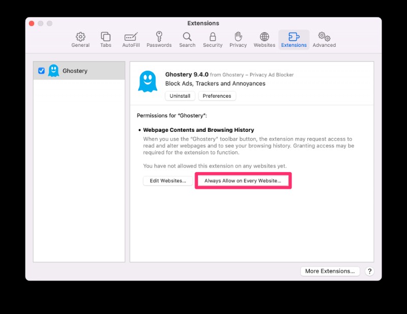
Task: Disable the Ghostery extension checkbox
Action: tap(42, 71)
